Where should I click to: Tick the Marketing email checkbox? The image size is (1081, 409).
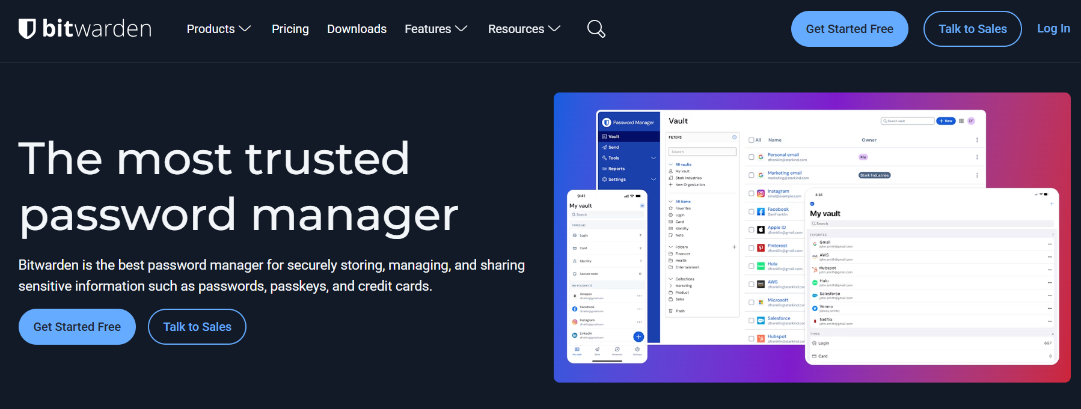pos(752,175)
